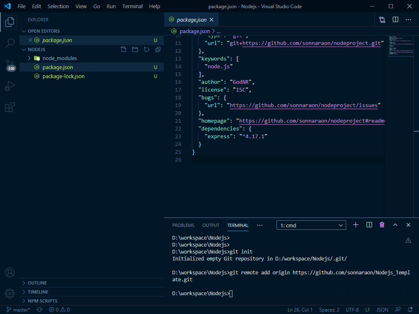Open homepage readme link on line 21

pos(312,121)
